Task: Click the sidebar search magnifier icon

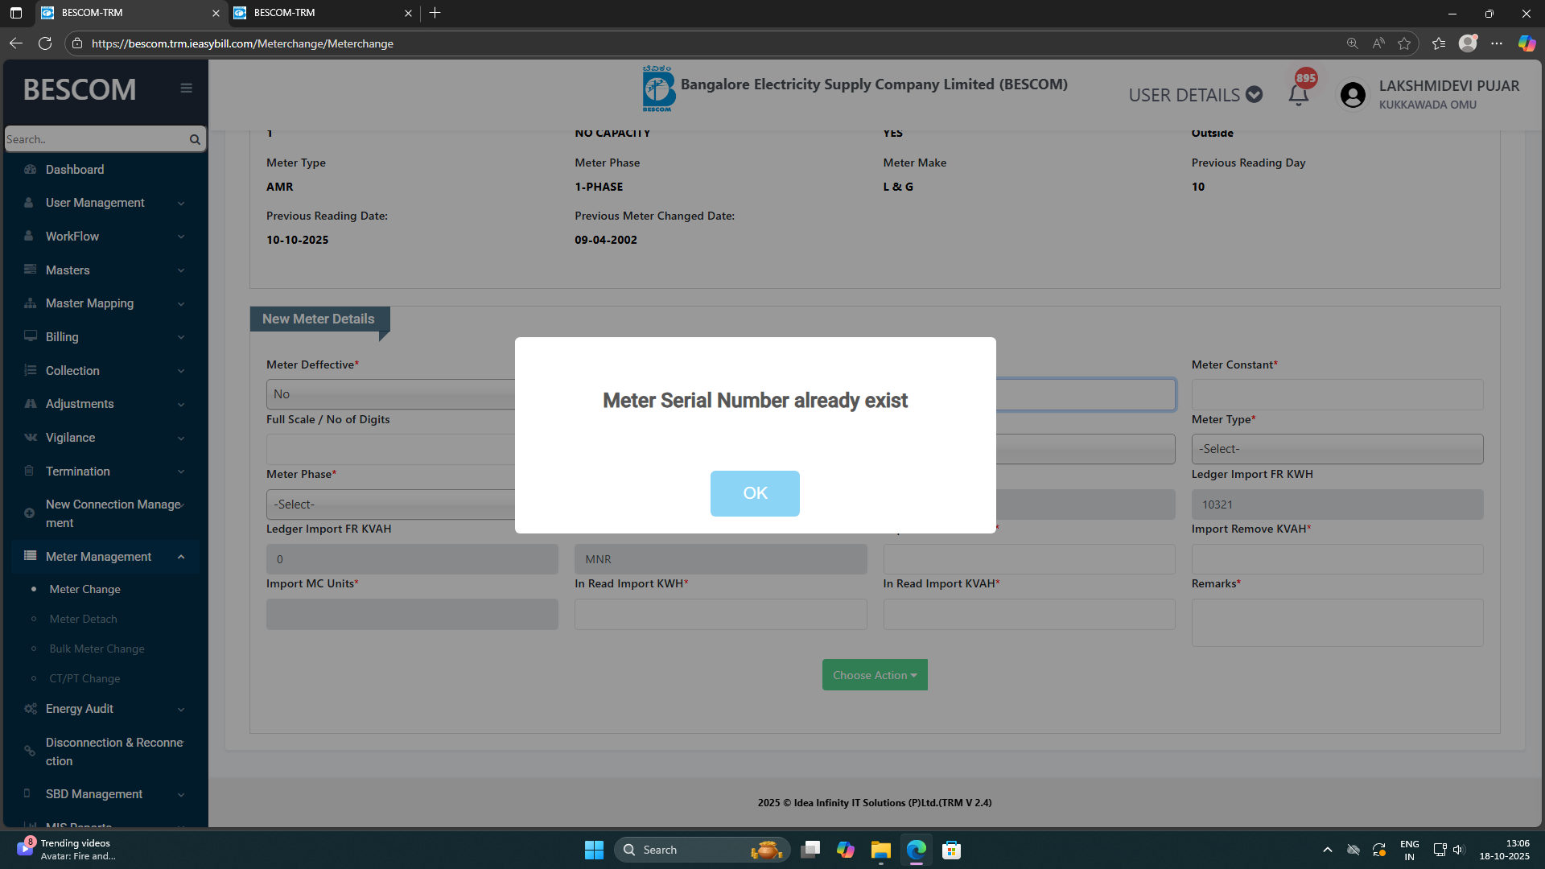Action: (x=195, y=139)
